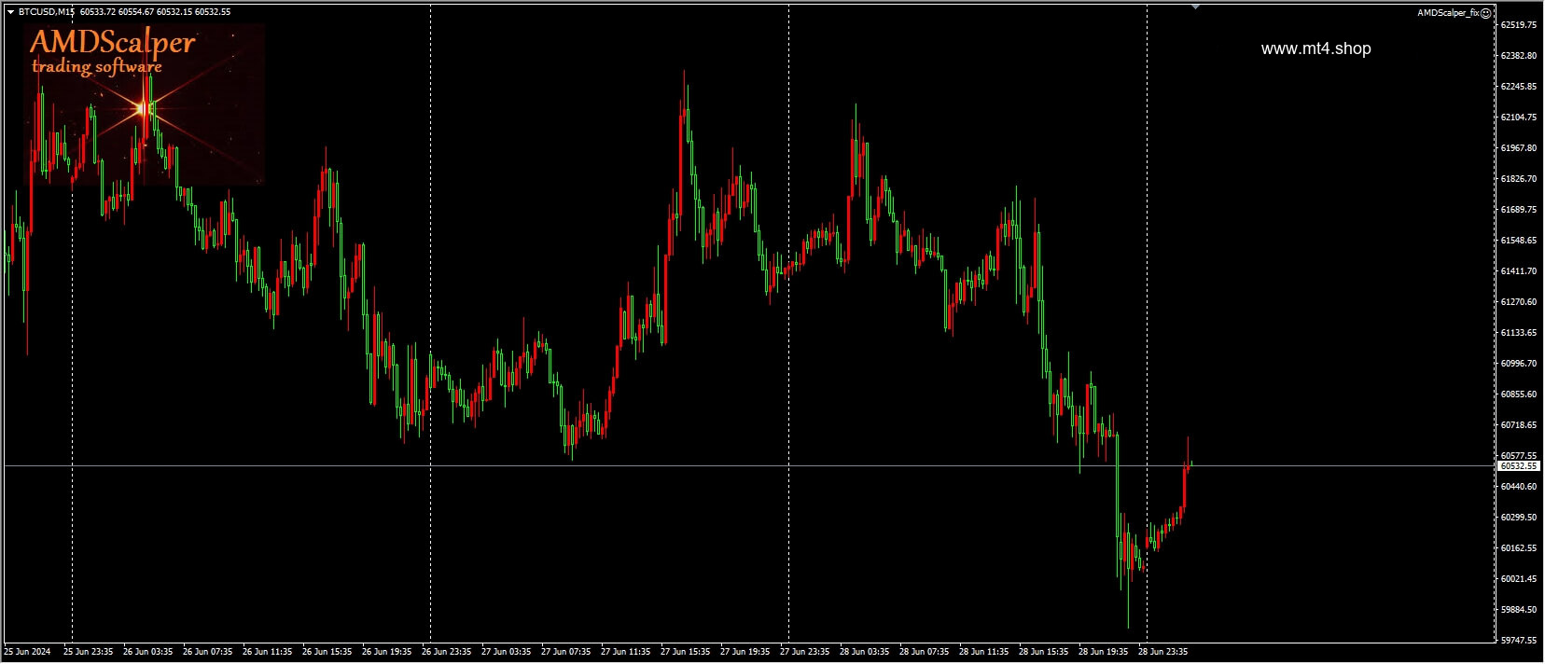1545x664 pixels.
Task: Click the AMDScalper trading software logo
Action: tap(145, 104)
